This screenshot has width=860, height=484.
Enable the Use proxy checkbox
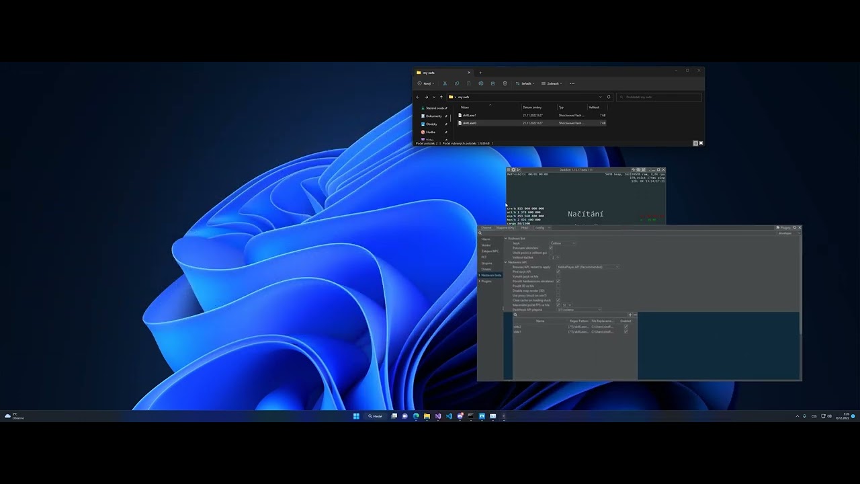tap(558, 295)
